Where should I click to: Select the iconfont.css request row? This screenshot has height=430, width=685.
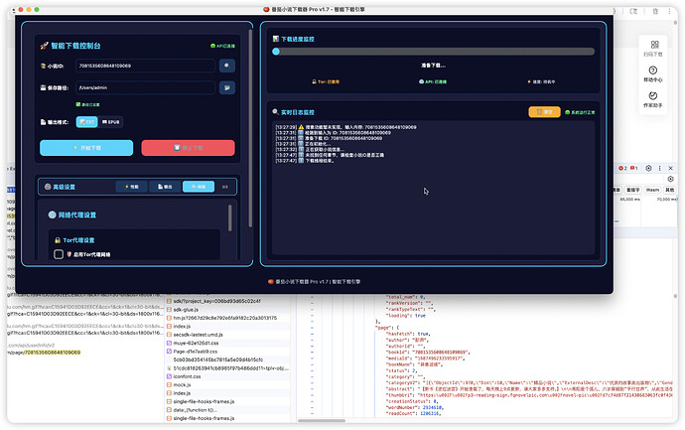point(227,376)
